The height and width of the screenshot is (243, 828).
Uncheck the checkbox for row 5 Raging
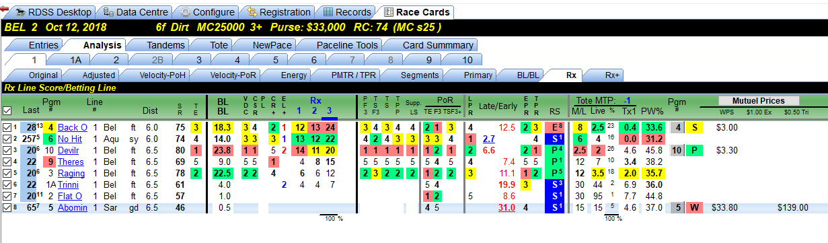[x=7, y=173]
